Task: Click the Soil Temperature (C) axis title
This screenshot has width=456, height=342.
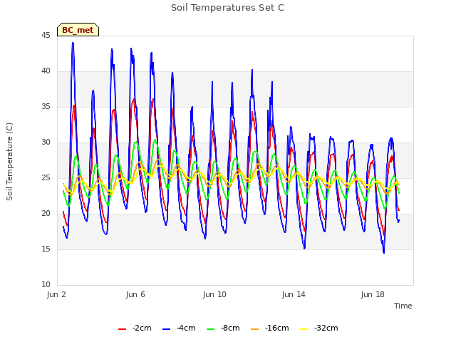Action: click(x=9, y=162)
